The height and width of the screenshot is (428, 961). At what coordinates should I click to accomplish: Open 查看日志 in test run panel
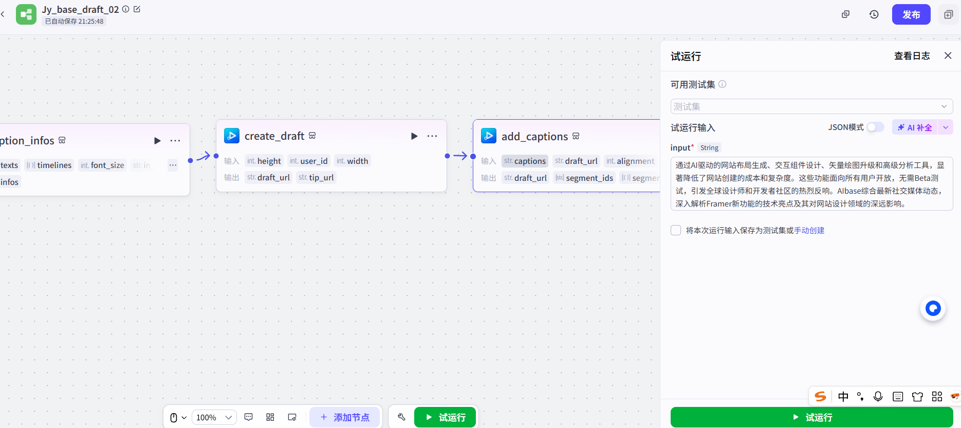[x=912, y=56]
